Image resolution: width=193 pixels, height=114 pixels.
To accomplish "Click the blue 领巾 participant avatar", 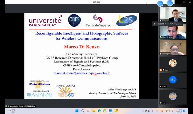I will (x=173, y=80).
